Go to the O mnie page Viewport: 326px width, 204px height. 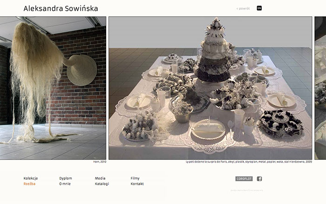pos(65,184)
